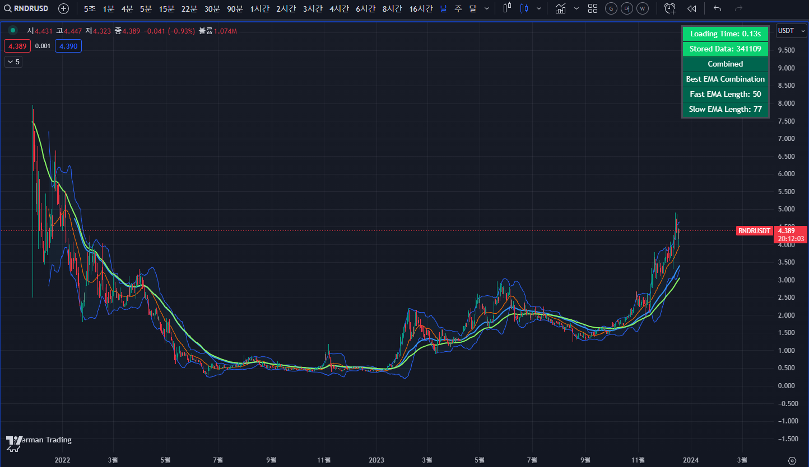
Task: Switch chart to 4시간 interval
Action: coord(340,8)
